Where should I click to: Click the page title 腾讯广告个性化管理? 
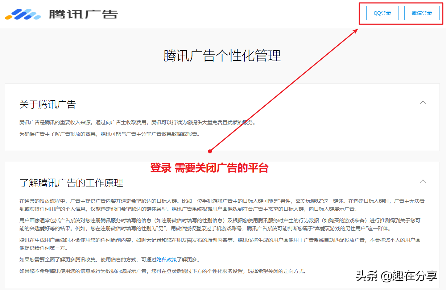pyautogui.click(x=223, y=57)
